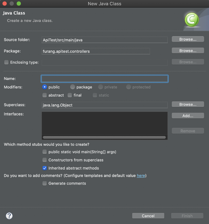209x224 pixels.
Task: Enable the Enclosing type checkbox
Action: click(x=6, y=62)
